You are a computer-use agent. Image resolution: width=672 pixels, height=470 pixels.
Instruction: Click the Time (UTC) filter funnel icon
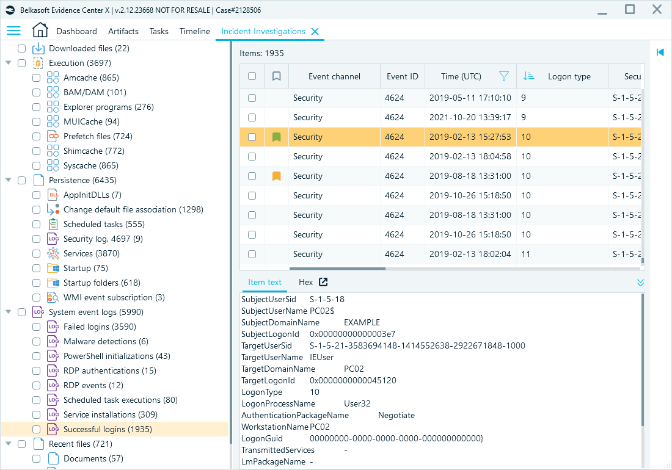point(504,76)
